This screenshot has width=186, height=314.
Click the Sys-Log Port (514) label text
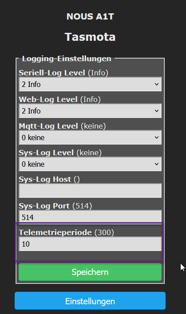(x=55, y=206)
